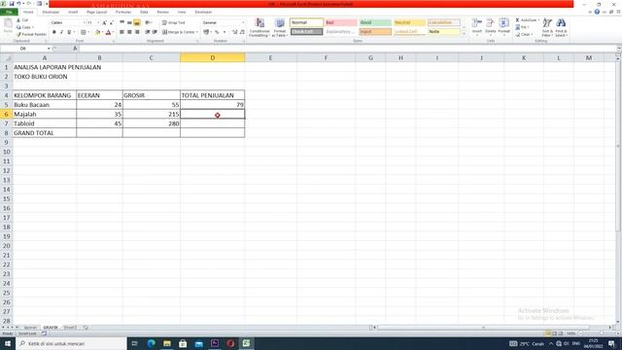
Task: Click the Format Painter brush icon
Action: coord(18,35)
